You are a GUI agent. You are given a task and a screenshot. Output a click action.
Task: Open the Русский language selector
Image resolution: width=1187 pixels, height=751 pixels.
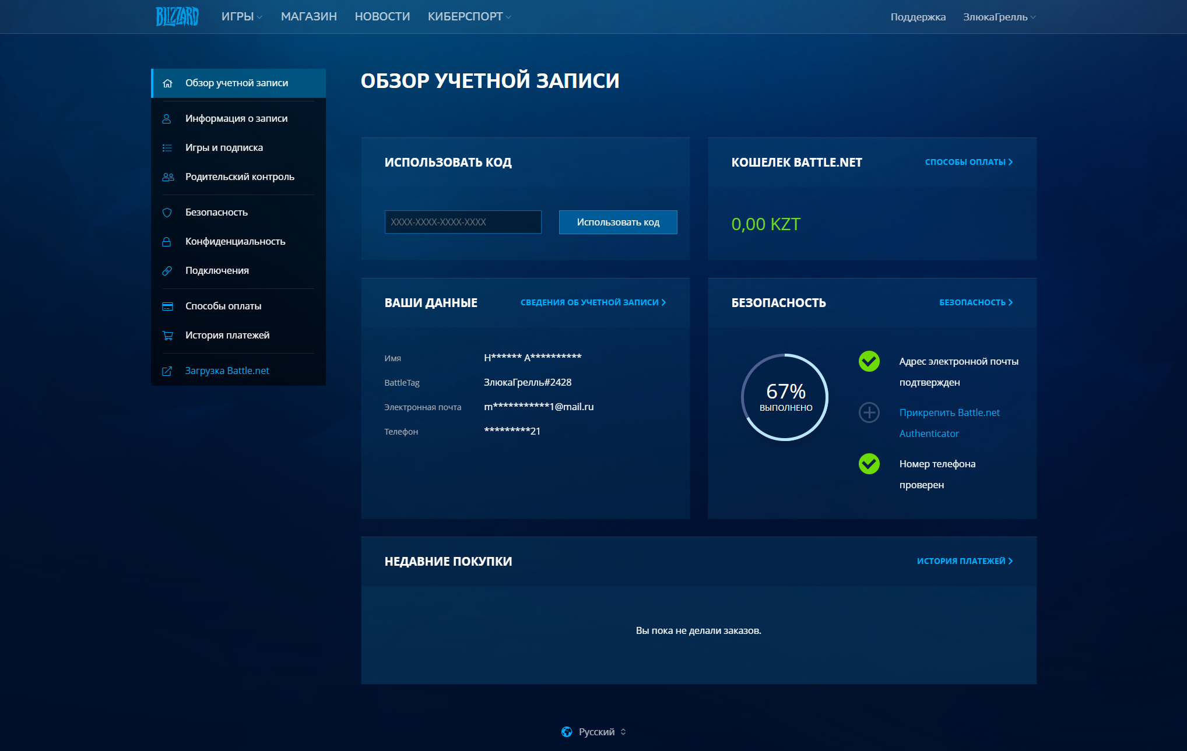(594, 732)
